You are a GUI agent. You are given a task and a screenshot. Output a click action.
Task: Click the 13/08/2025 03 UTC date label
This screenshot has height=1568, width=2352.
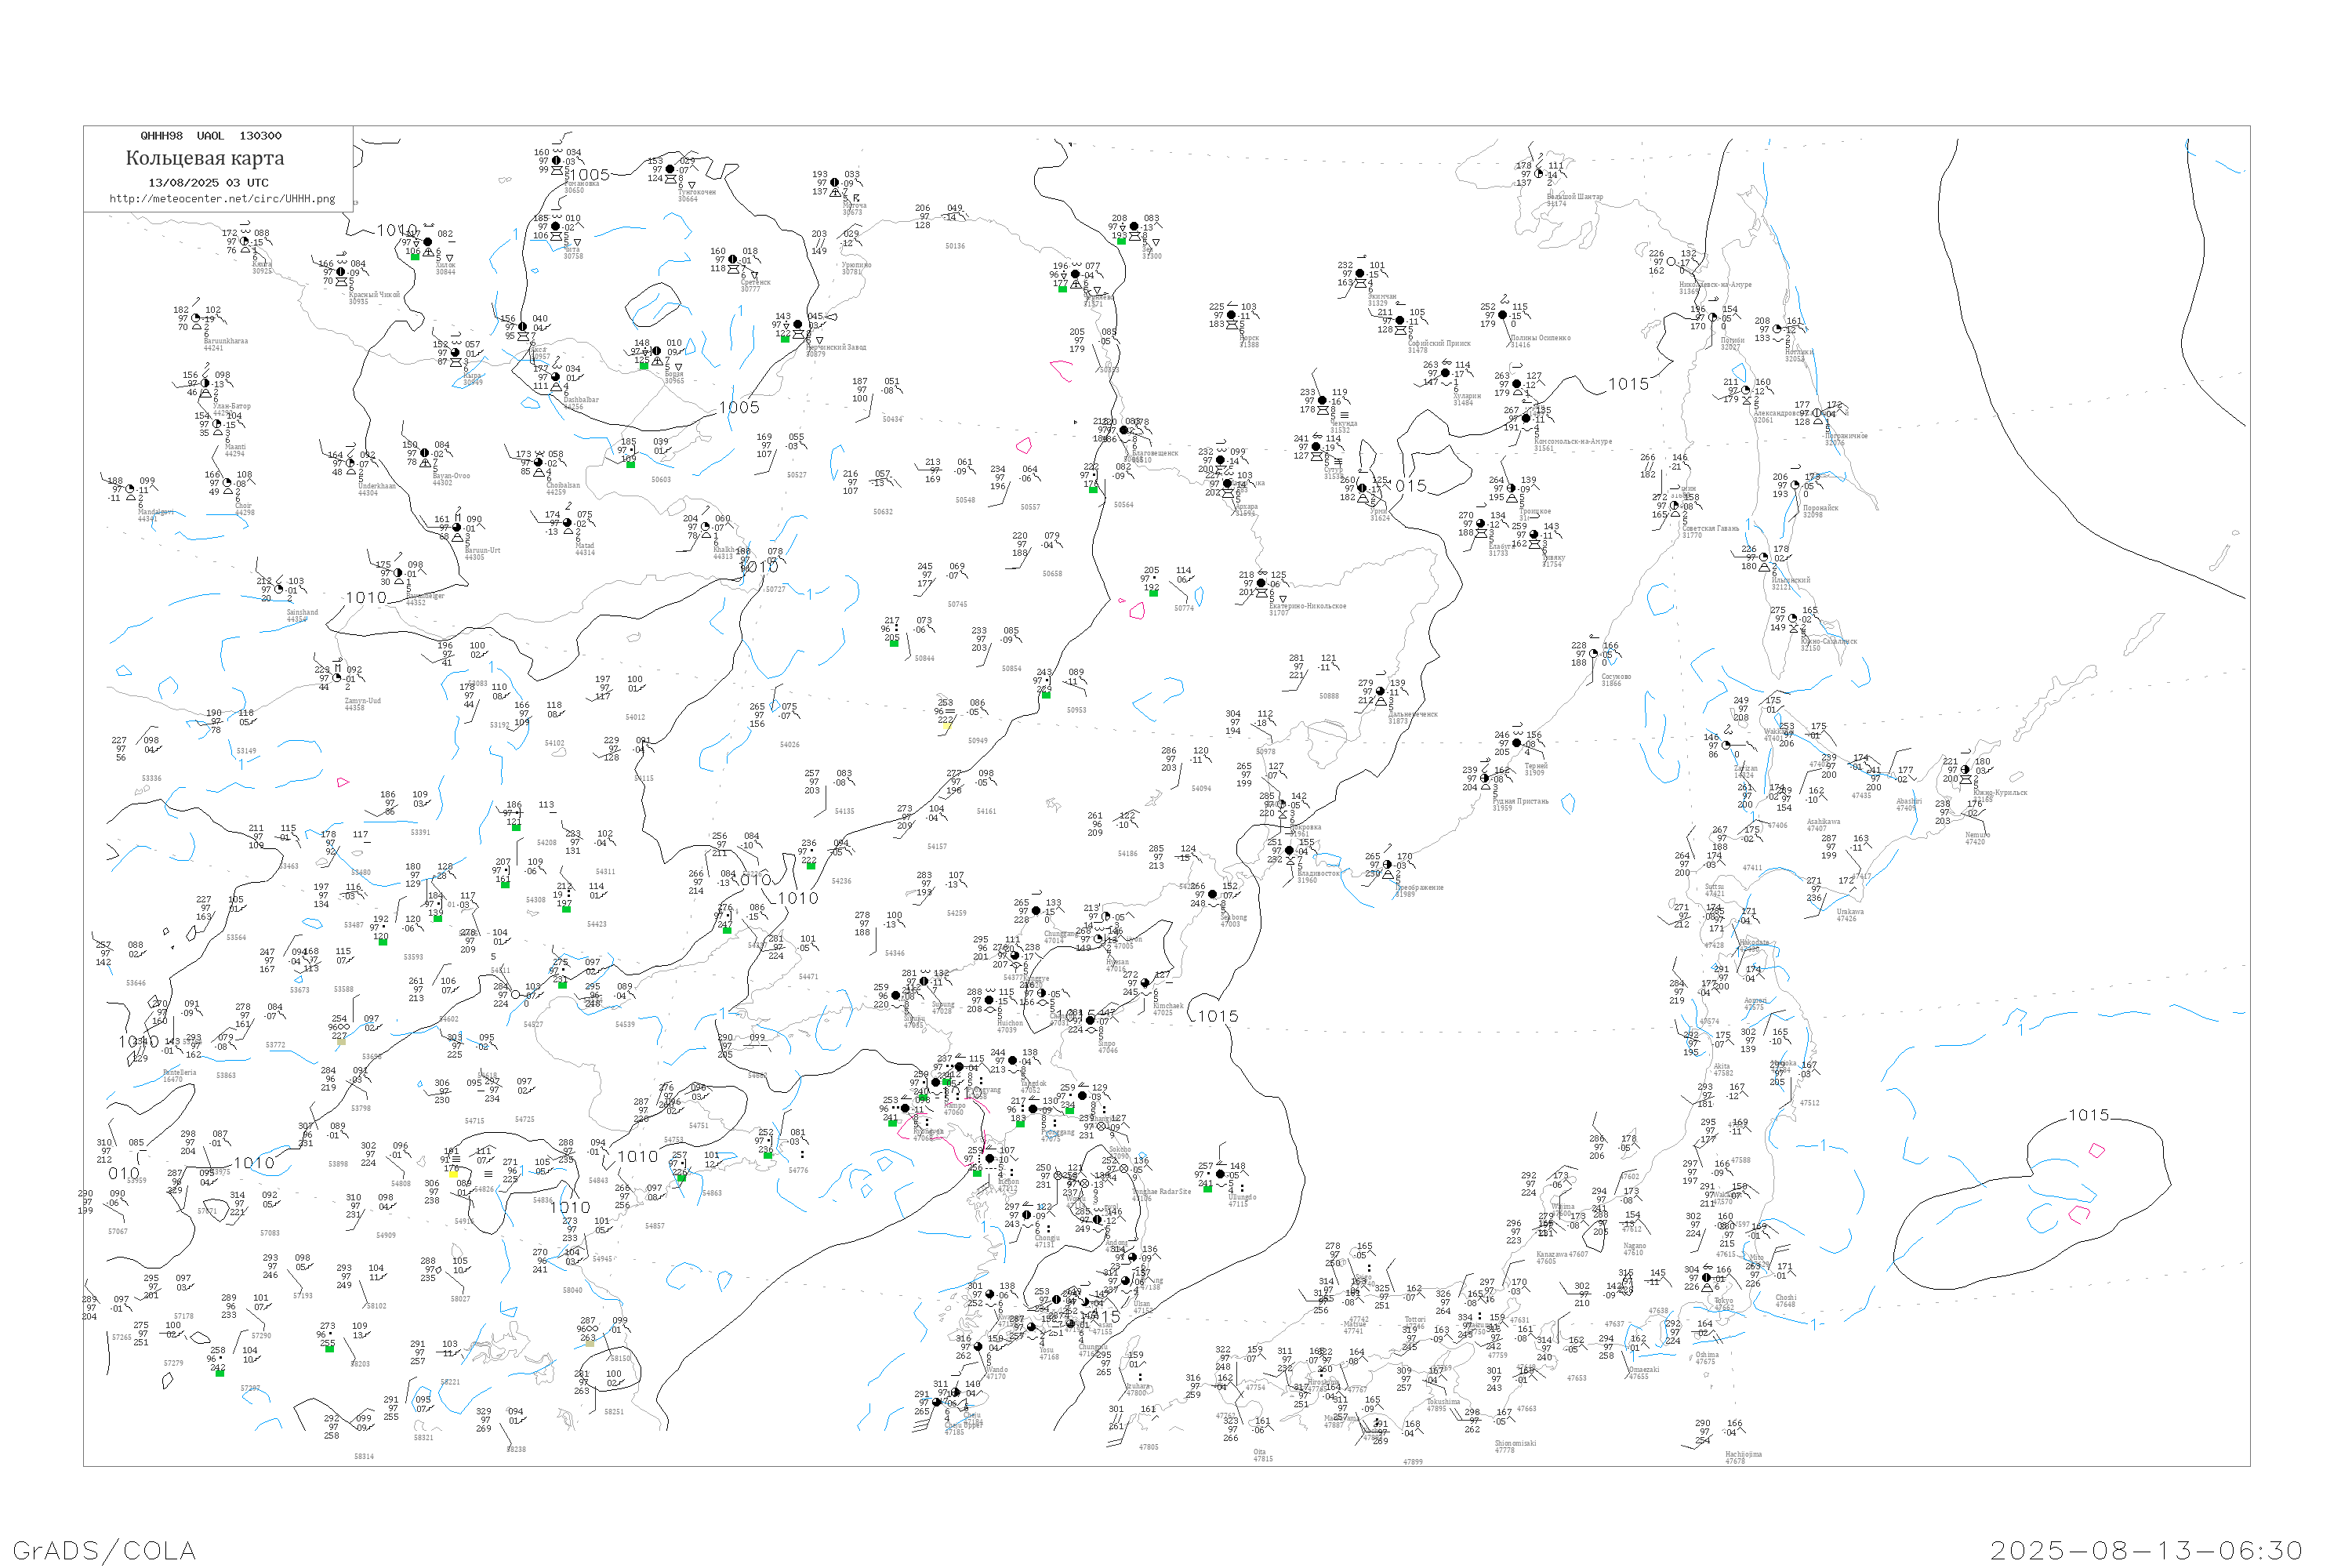click(208, 183)
